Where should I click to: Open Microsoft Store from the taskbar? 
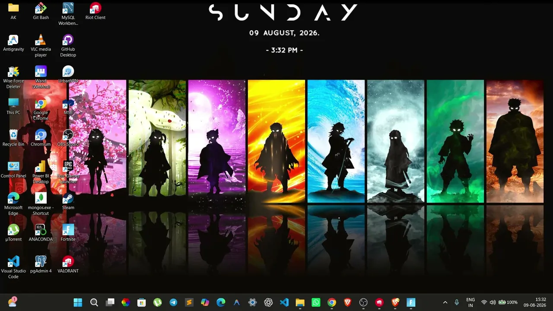coord(142,302)
